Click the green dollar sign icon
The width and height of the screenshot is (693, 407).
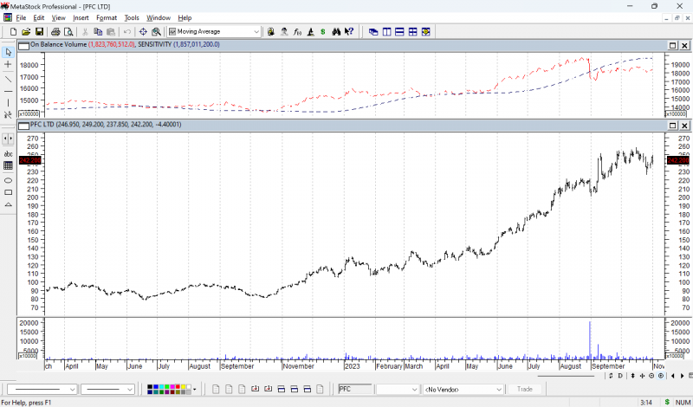[x=335, y=32]
